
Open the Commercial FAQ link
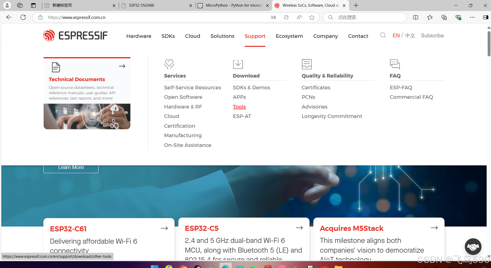tap(411, 97)
